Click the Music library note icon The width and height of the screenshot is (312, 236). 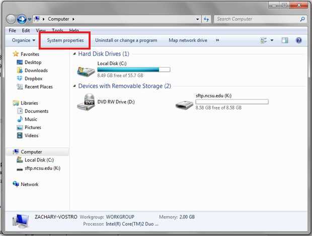click(x=20, y=119)
